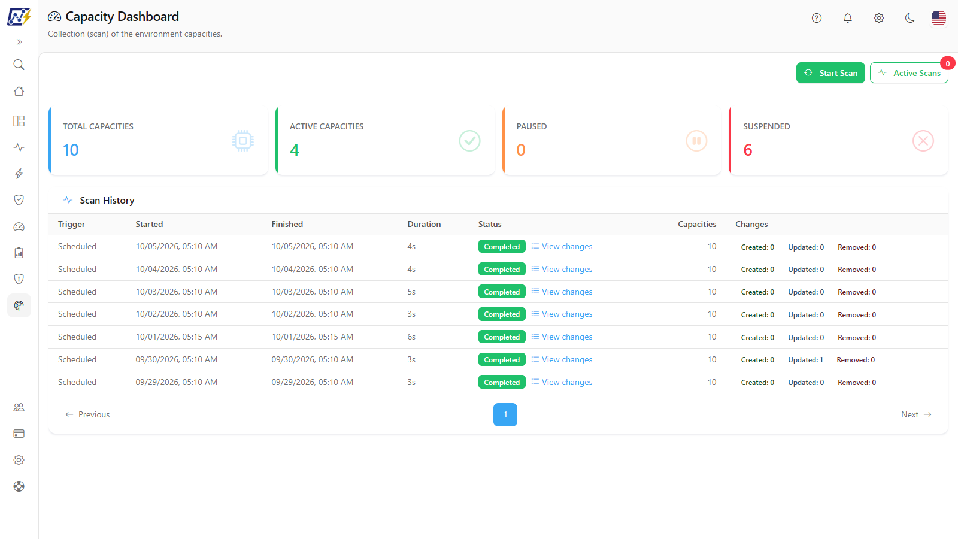Open the Active Scans button
This screenshot has width=958, height=539.
[x=909, y=73]
